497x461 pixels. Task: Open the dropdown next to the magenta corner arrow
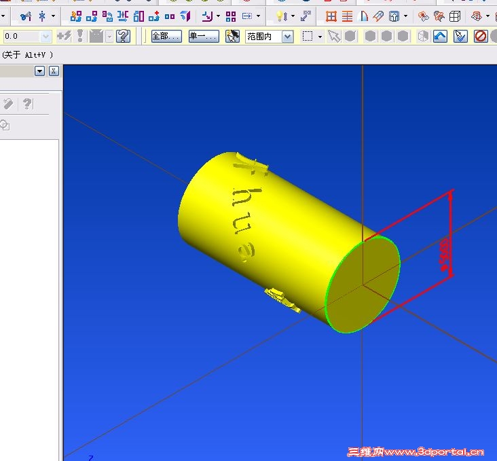pos(218,16)
